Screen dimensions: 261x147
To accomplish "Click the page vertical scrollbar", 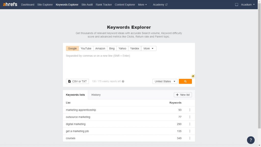I will point(259,65).
